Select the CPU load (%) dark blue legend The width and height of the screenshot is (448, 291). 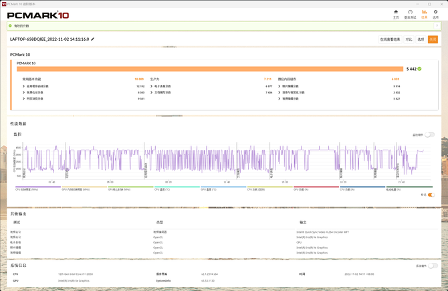pyautogui.click(x=362, y=189)
